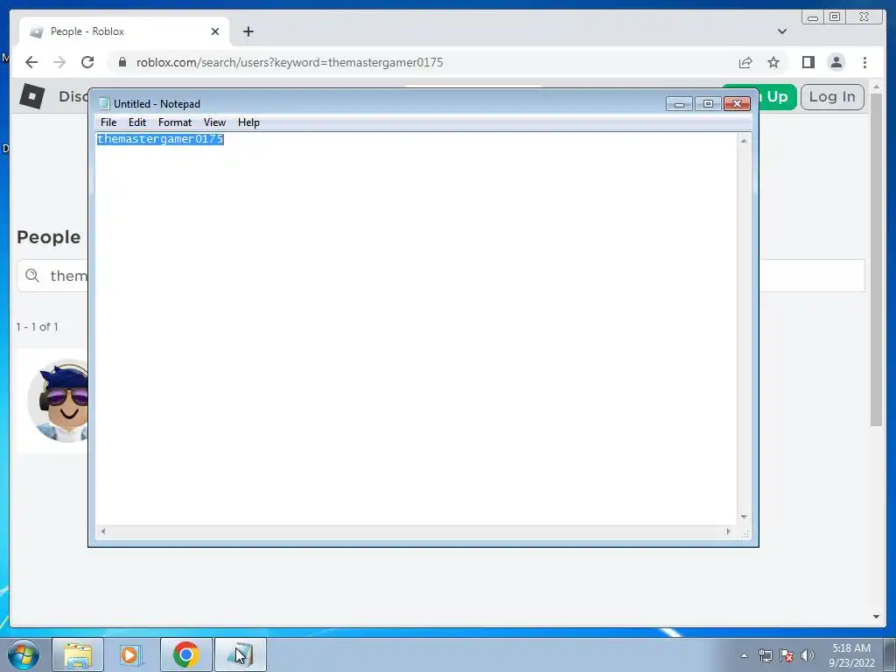Viewport: 896px width, 672px height.
Task: Open the Chrome profile avatar menu
Action: pyautogui.click(x=836, y=62)
